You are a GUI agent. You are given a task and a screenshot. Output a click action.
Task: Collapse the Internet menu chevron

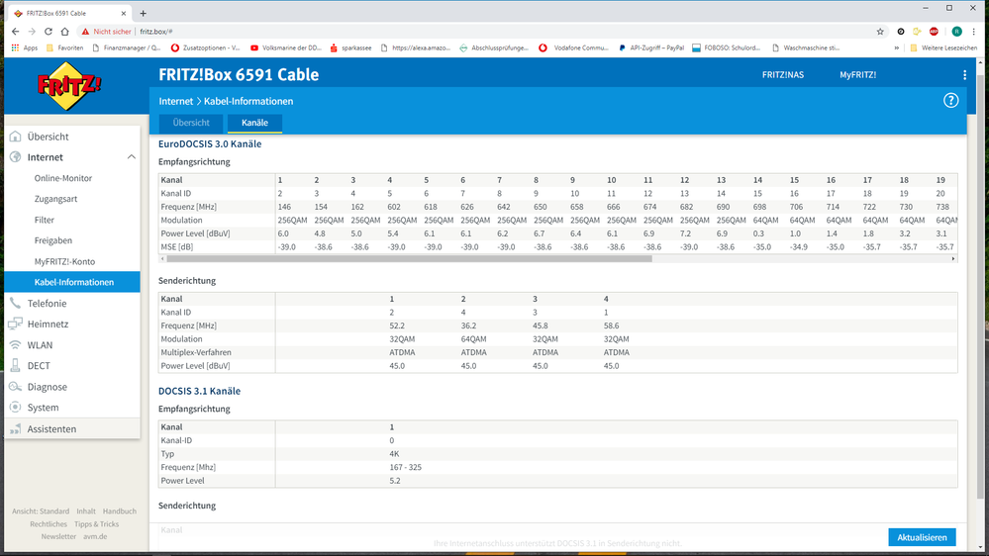point(132,157)
